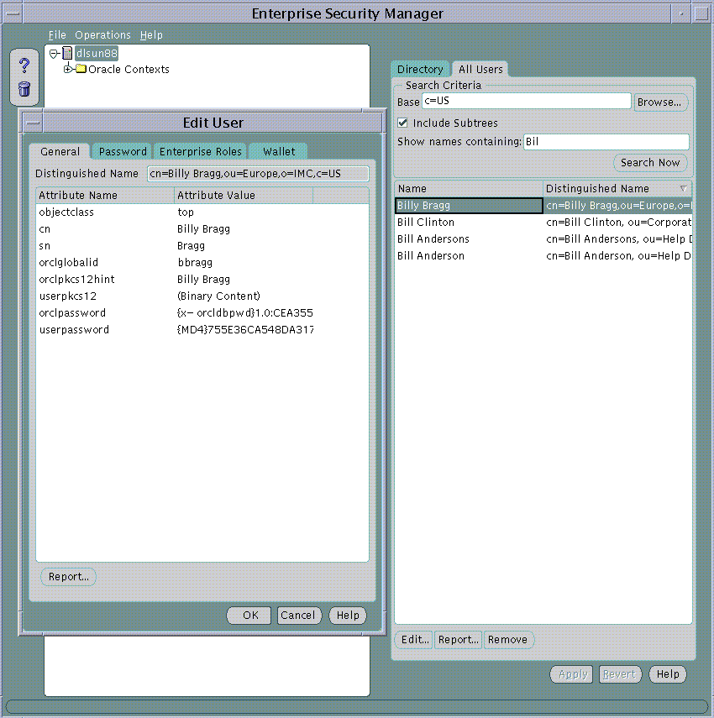Click the Oracle Contexts folder icon
This screenshot has width=714, height=718.
pos(81,69)
